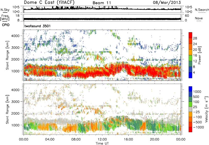This screenshot has width=209, height=145.
Task: Click the "Nave" legend label
Action: [x=199, y=18]
